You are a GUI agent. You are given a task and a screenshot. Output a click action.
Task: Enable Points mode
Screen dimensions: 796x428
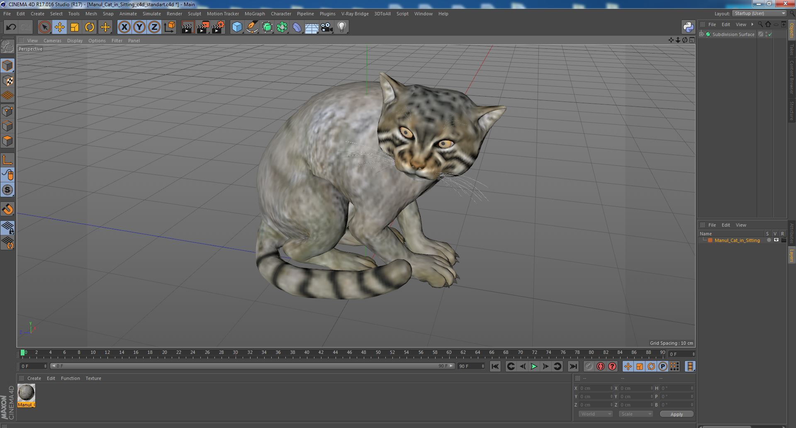[x=7, y=111]
